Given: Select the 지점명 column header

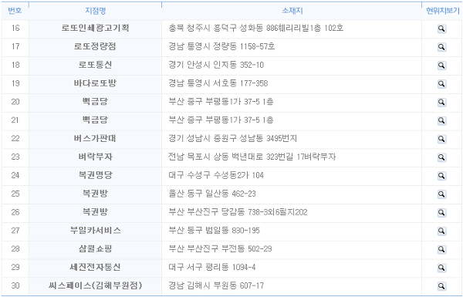Looking at the screenshot, I should click(x=95, y=11).
